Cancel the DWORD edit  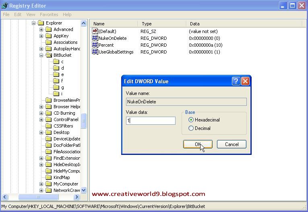[x=232, y=144]
